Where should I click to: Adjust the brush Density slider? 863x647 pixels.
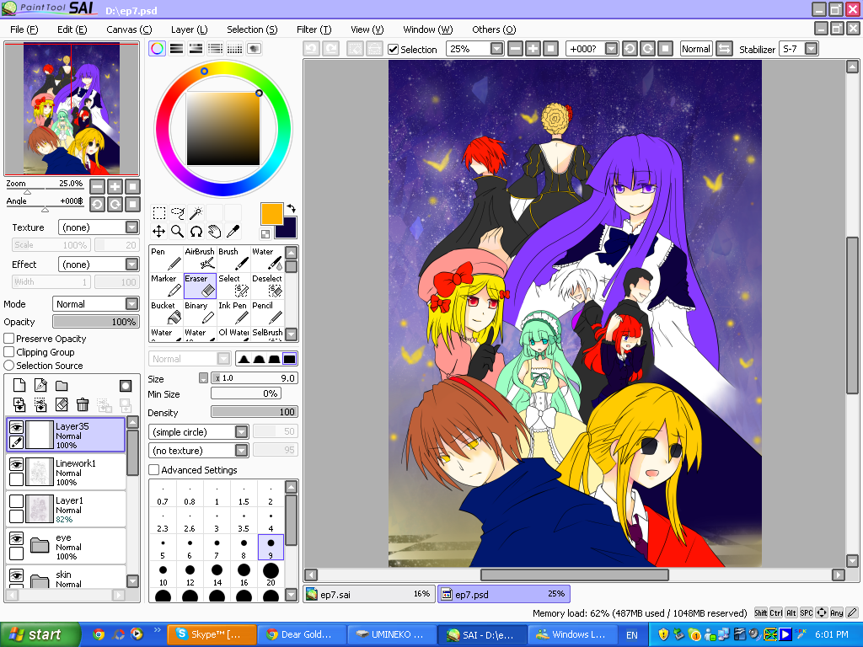point(255,412)
